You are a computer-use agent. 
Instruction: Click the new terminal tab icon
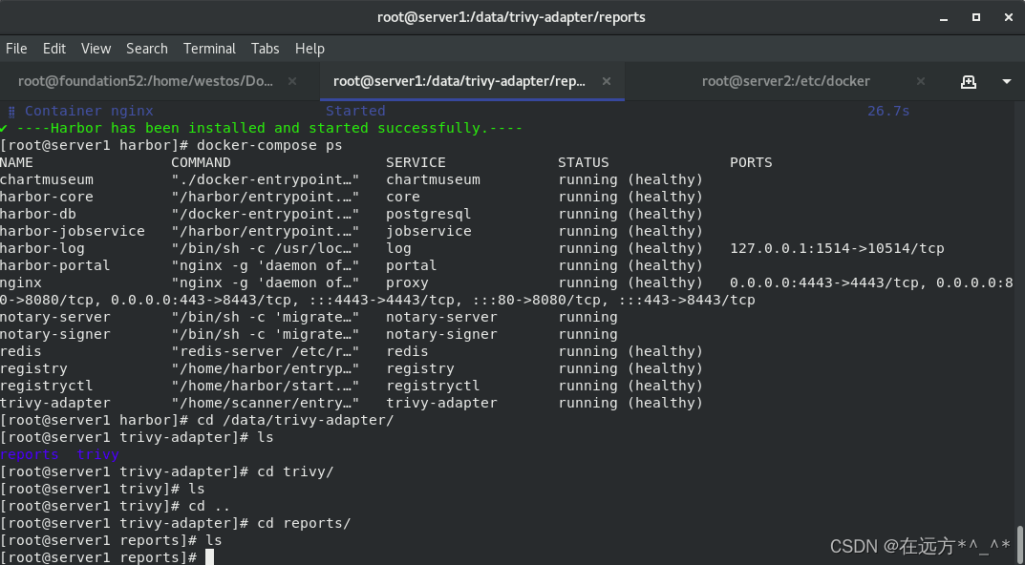968,82
